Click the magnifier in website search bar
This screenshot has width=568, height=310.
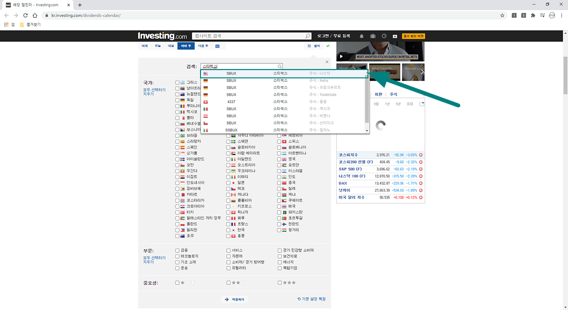(x=308, y=36)
